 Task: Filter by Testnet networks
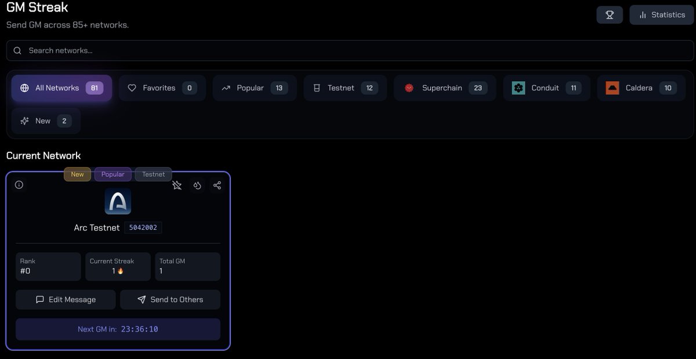coord(345,88)
